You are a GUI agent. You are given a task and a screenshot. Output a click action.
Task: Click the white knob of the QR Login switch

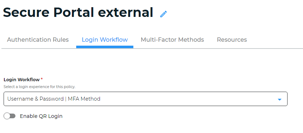pyautogui.click(x=7, y=116)
